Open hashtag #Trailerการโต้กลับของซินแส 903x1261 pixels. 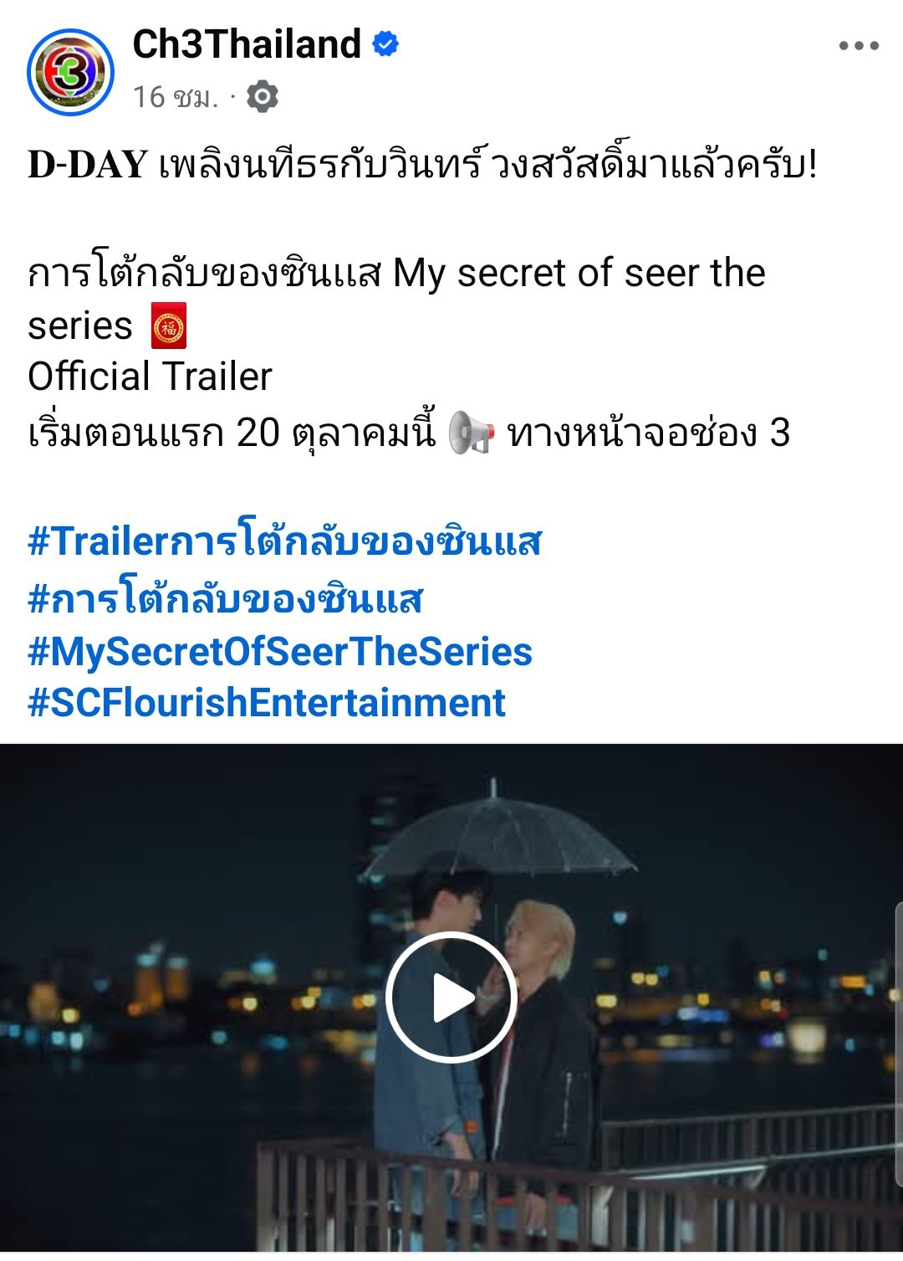tap(285, 540)
